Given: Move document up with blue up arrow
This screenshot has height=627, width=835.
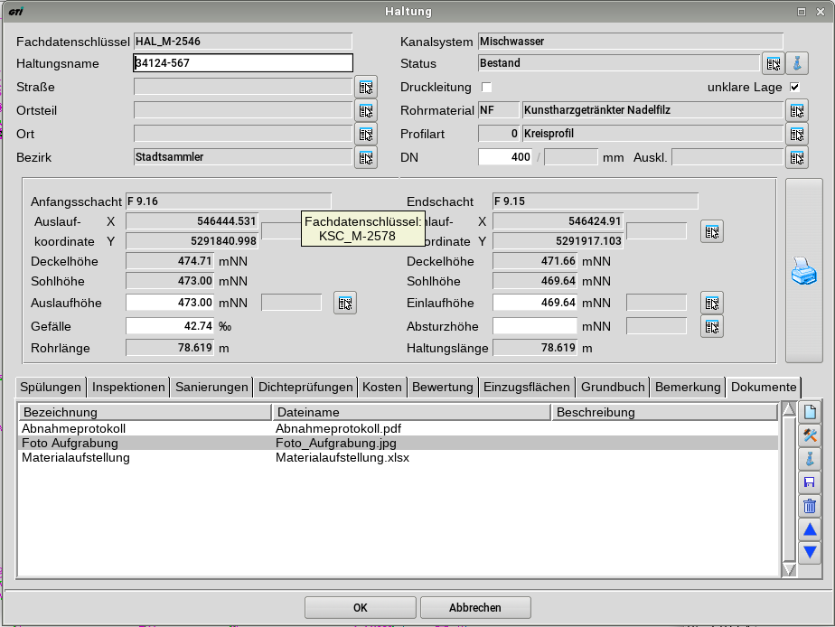Looking at the screenshot, I should click(x=810, y=529).
